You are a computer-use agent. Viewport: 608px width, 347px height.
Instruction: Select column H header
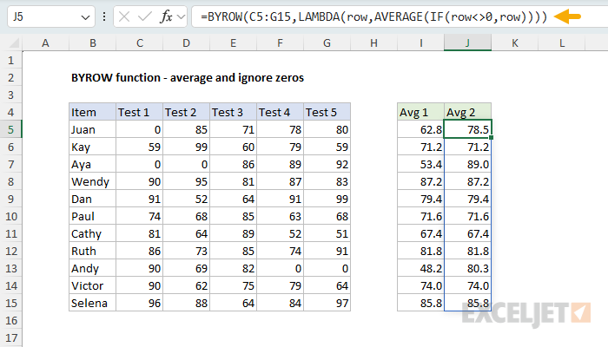[x=374, y=43]
